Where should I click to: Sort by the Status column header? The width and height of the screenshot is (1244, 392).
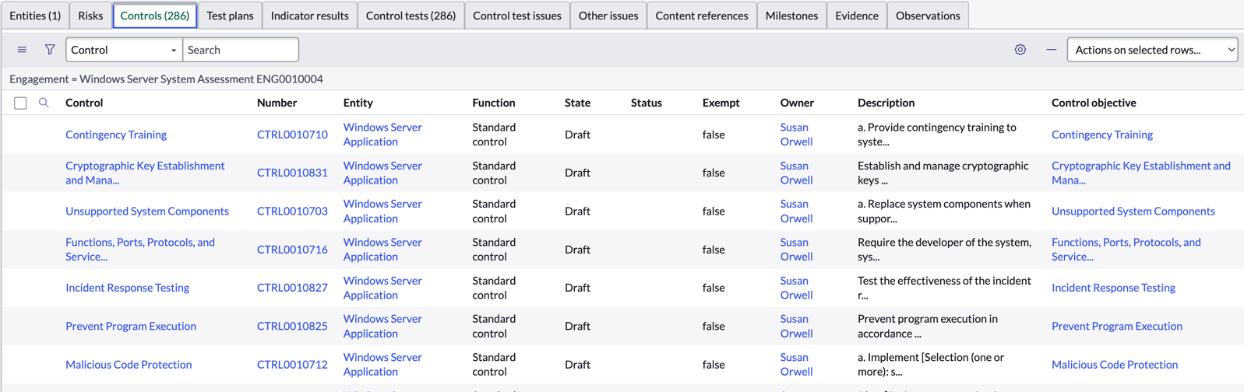647,103
